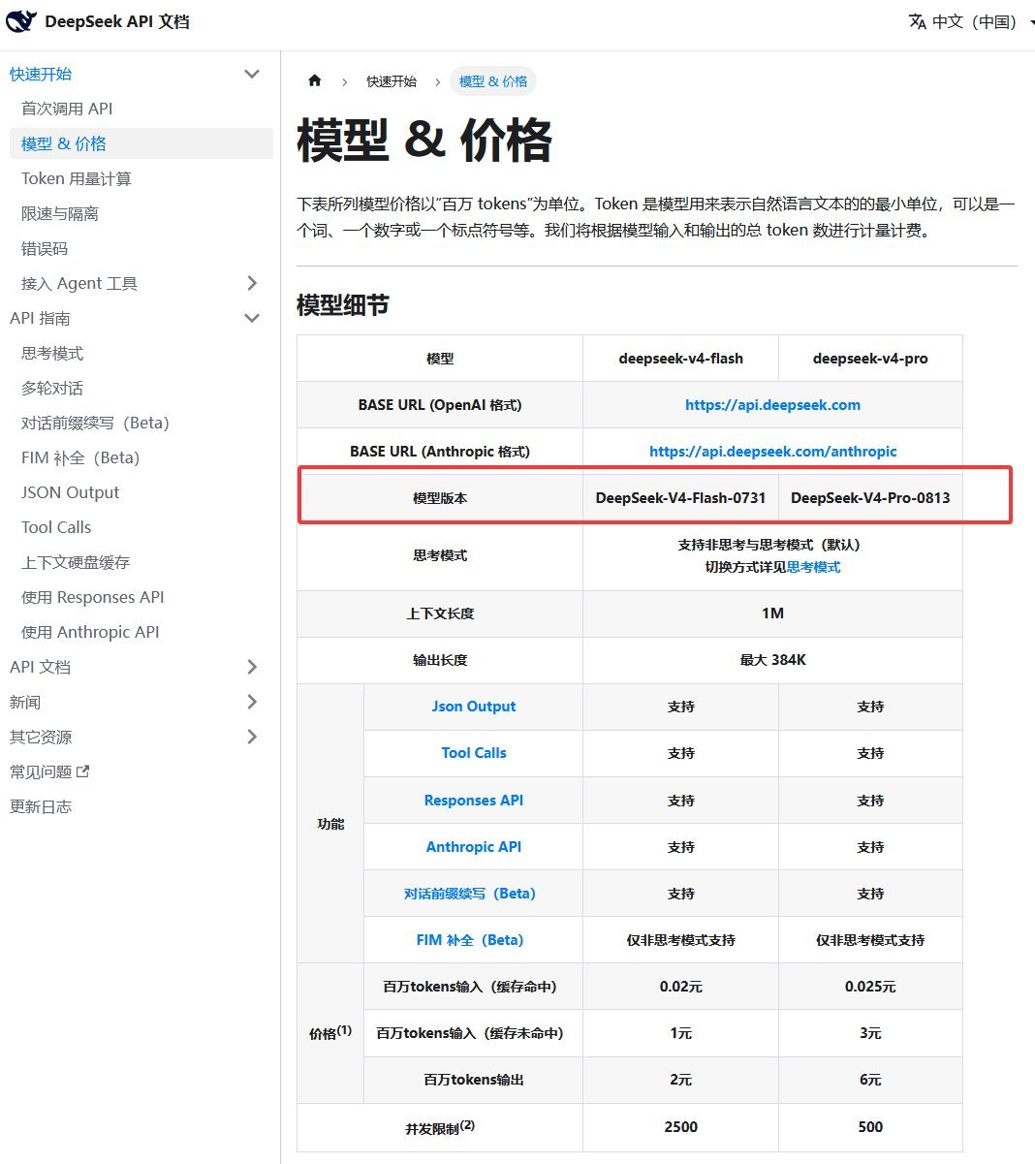Open 对话前缀续写（Beta）table link
1035x1164 pixels.
(470, 894)
